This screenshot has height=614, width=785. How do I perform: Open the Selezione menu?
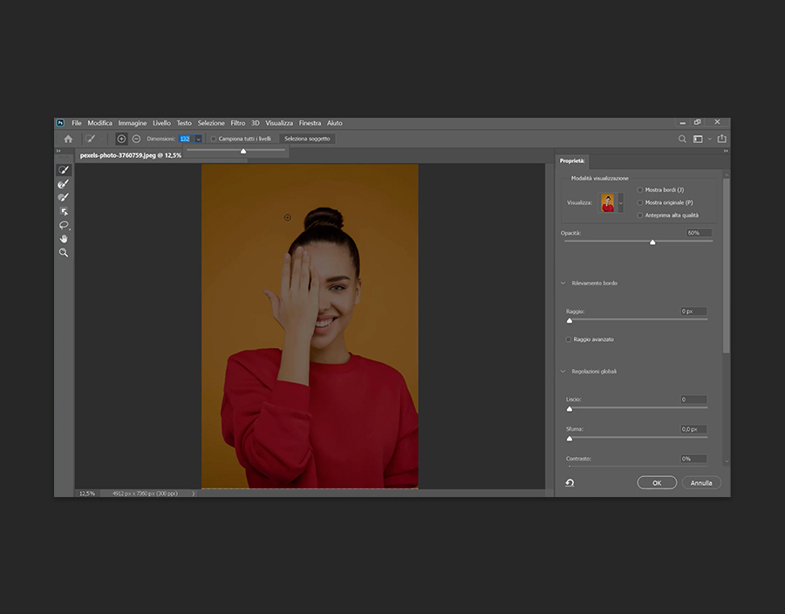(x=211, y=123)
